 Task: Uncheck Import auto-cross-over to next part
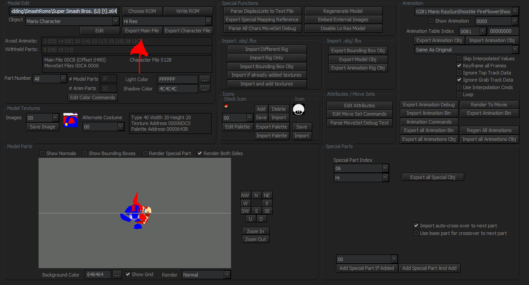point(416,225)
